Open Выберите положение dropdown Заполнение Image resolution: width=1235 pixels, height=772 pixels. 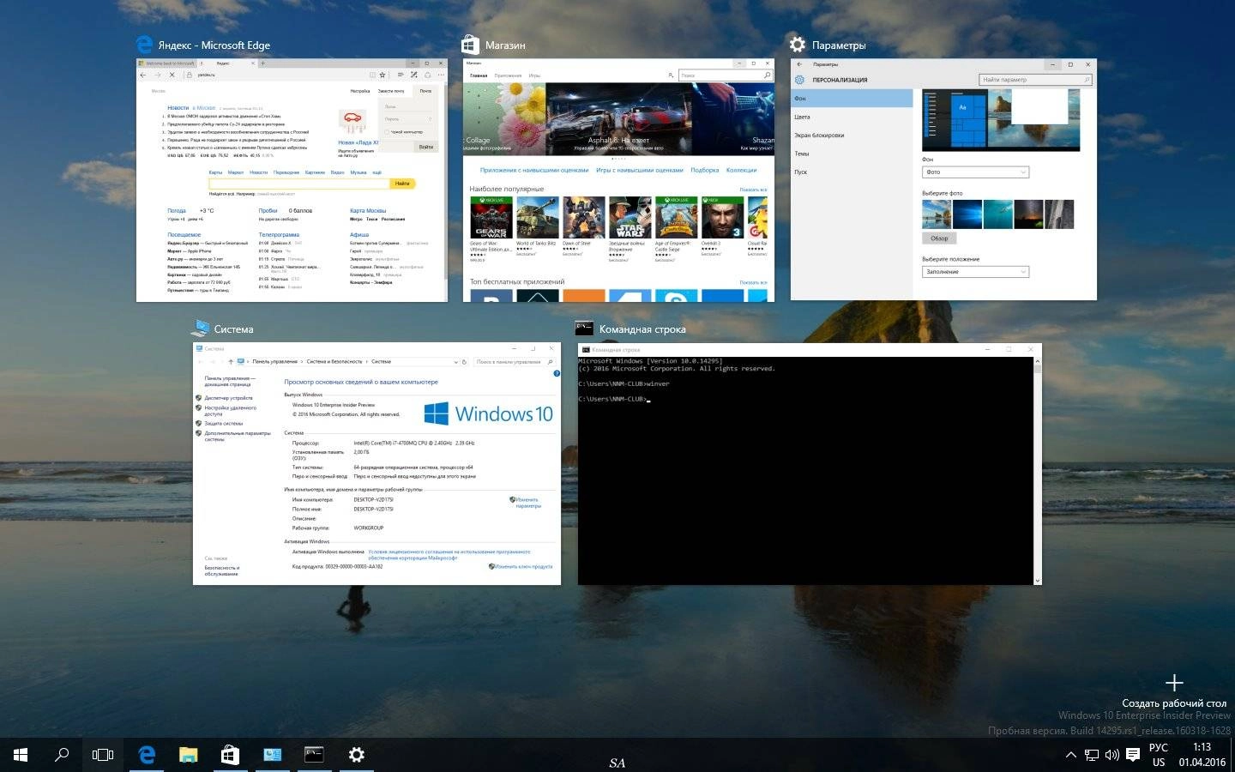(975, 272)
